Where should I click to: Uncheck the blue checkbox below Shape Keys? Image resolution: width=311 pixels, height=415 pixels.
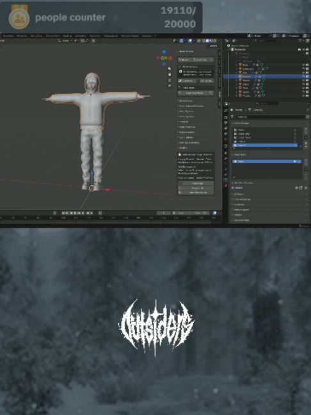pos(233,188)
